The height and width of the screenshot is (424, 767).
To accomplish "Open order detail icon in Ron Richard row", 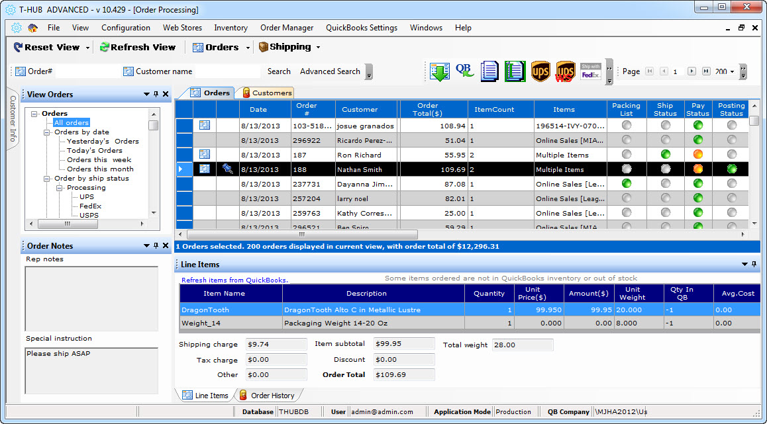I will click(x=205, y=154).
